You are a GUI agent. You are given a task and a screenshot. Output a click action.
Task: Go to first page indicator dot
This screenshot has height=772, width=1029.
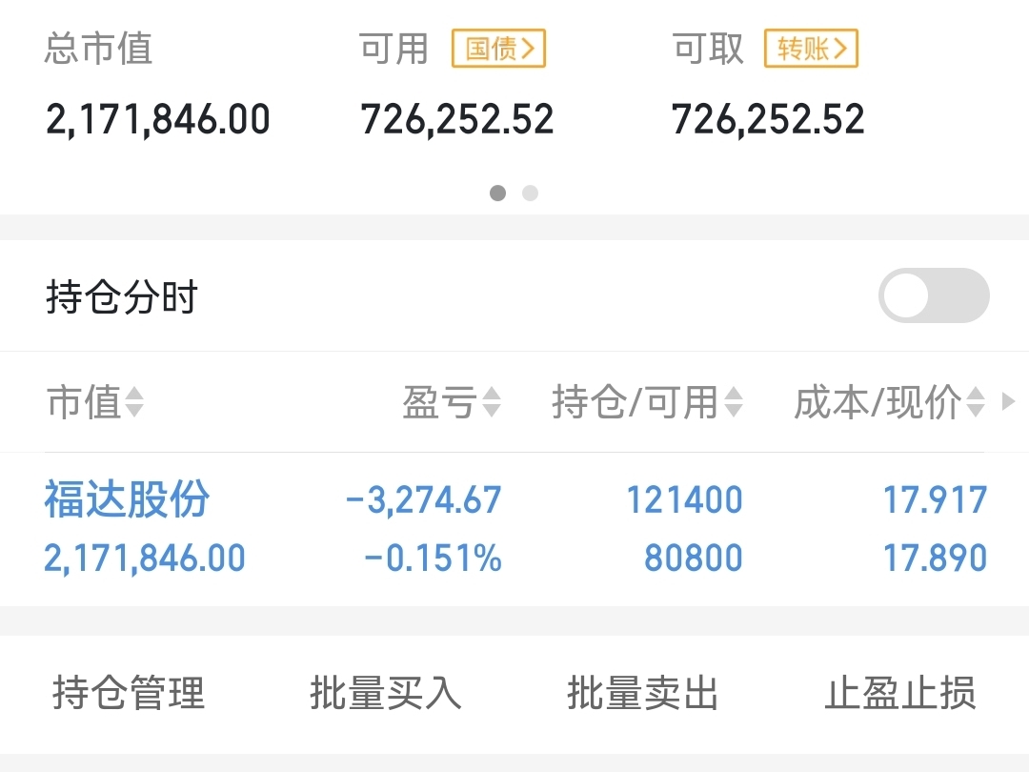pyautogui.click(x=498, y=193)
